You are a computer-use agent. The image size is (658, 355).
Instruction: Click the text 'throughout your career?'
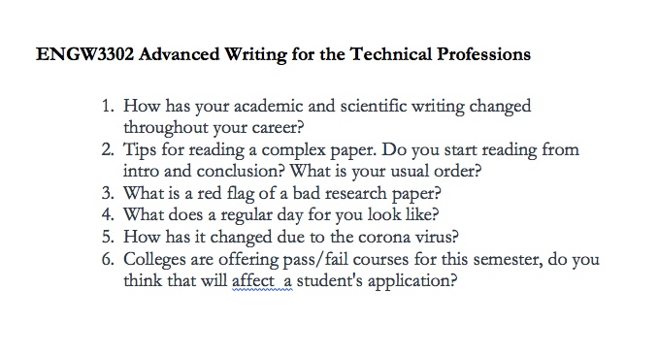(x=214, y=128)
